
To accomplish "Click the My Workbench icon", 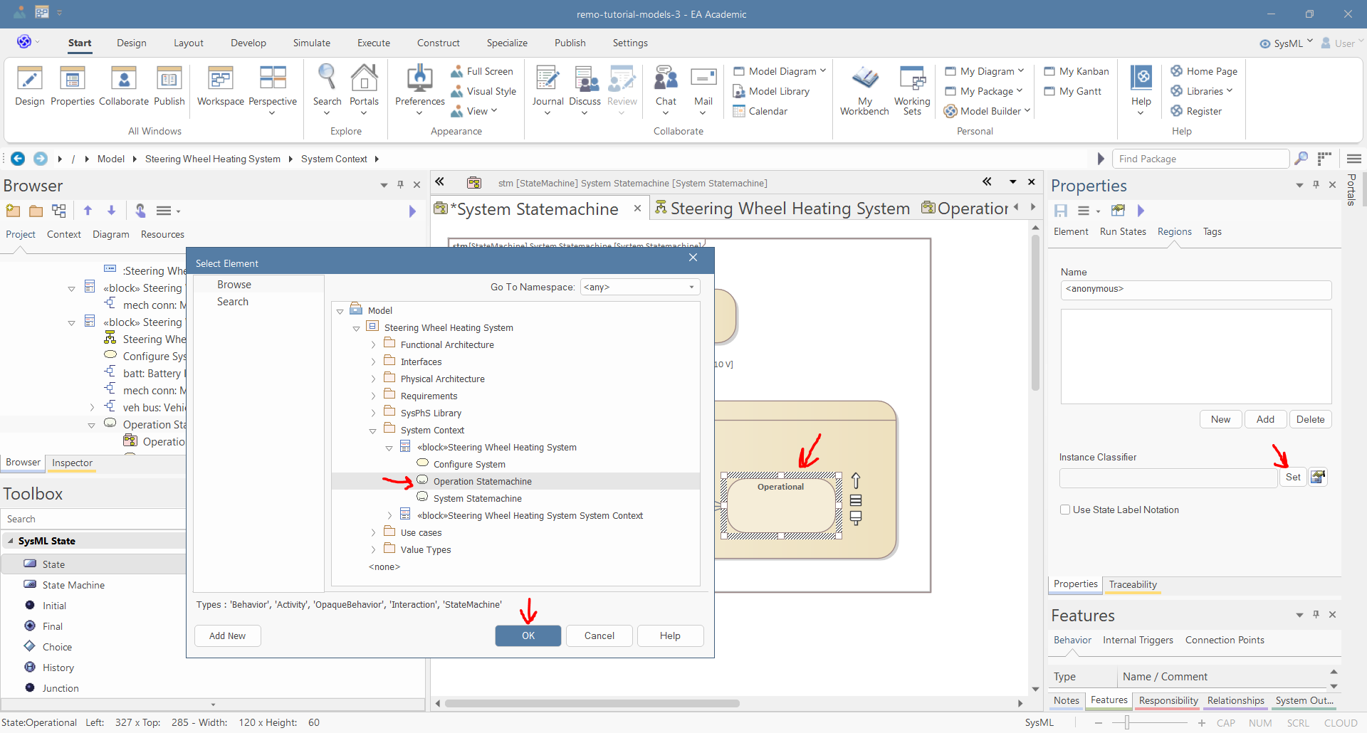I will click(864, 78).
